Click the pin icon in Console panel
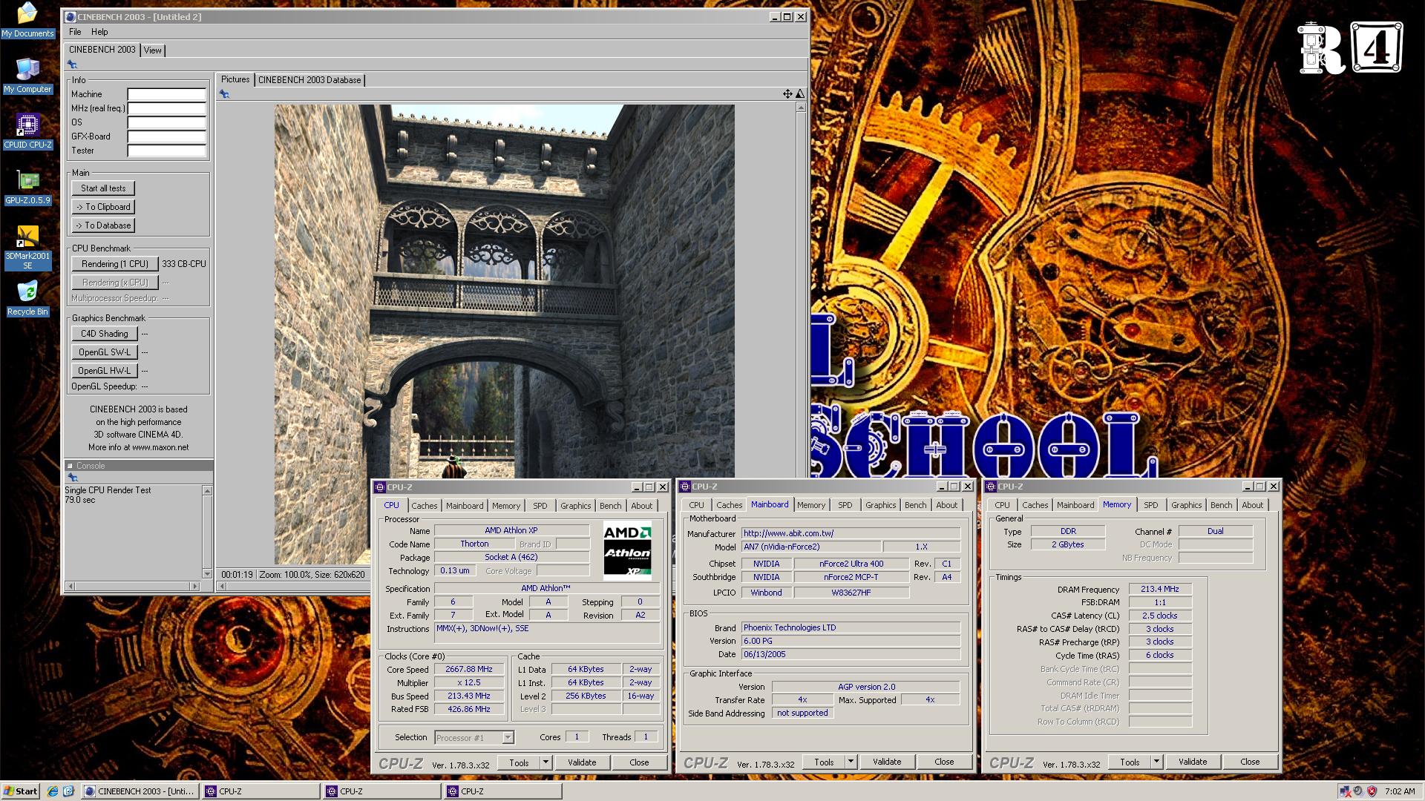This screenshot has height=801, width=1425. click(72, 478)
